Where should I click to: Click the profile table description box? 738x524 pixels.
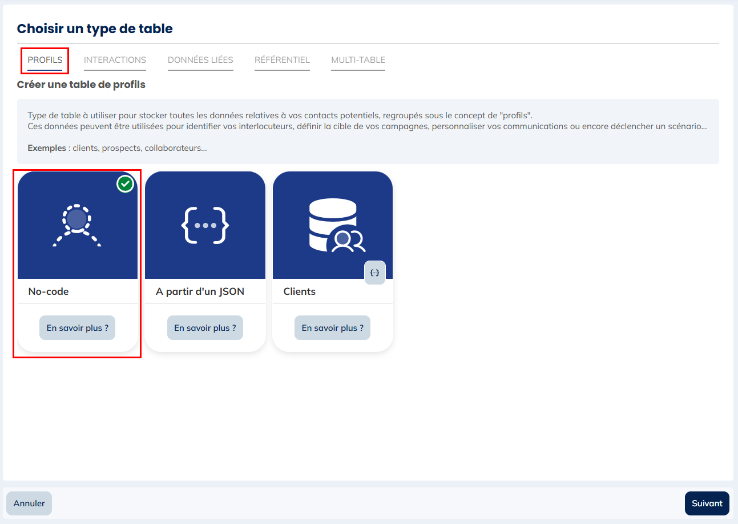368,131
